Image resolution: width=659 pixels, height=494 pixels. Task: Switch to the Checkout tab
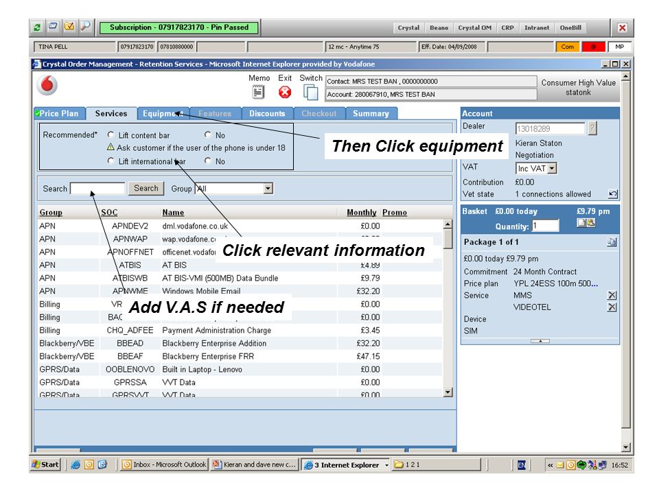319,113
